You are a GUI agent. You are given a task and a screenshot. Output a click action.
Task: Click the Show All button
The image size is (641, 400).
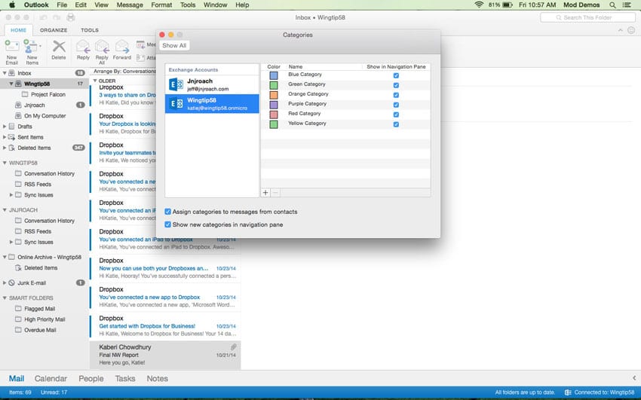(174, 46)
